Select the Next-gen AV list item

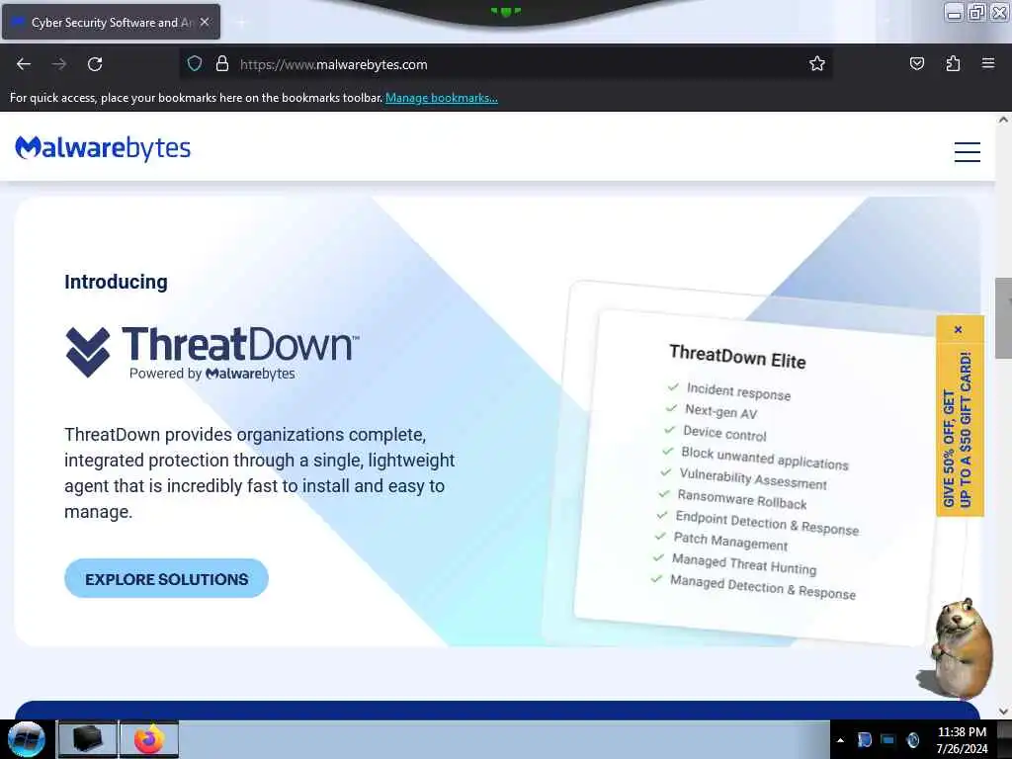point(720,411)
